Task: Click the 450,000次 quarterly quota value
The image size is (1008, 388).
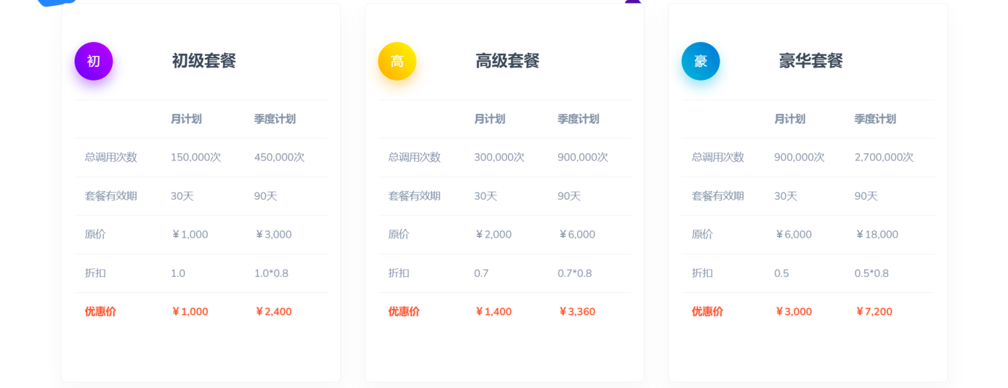Action: [279, 158]
